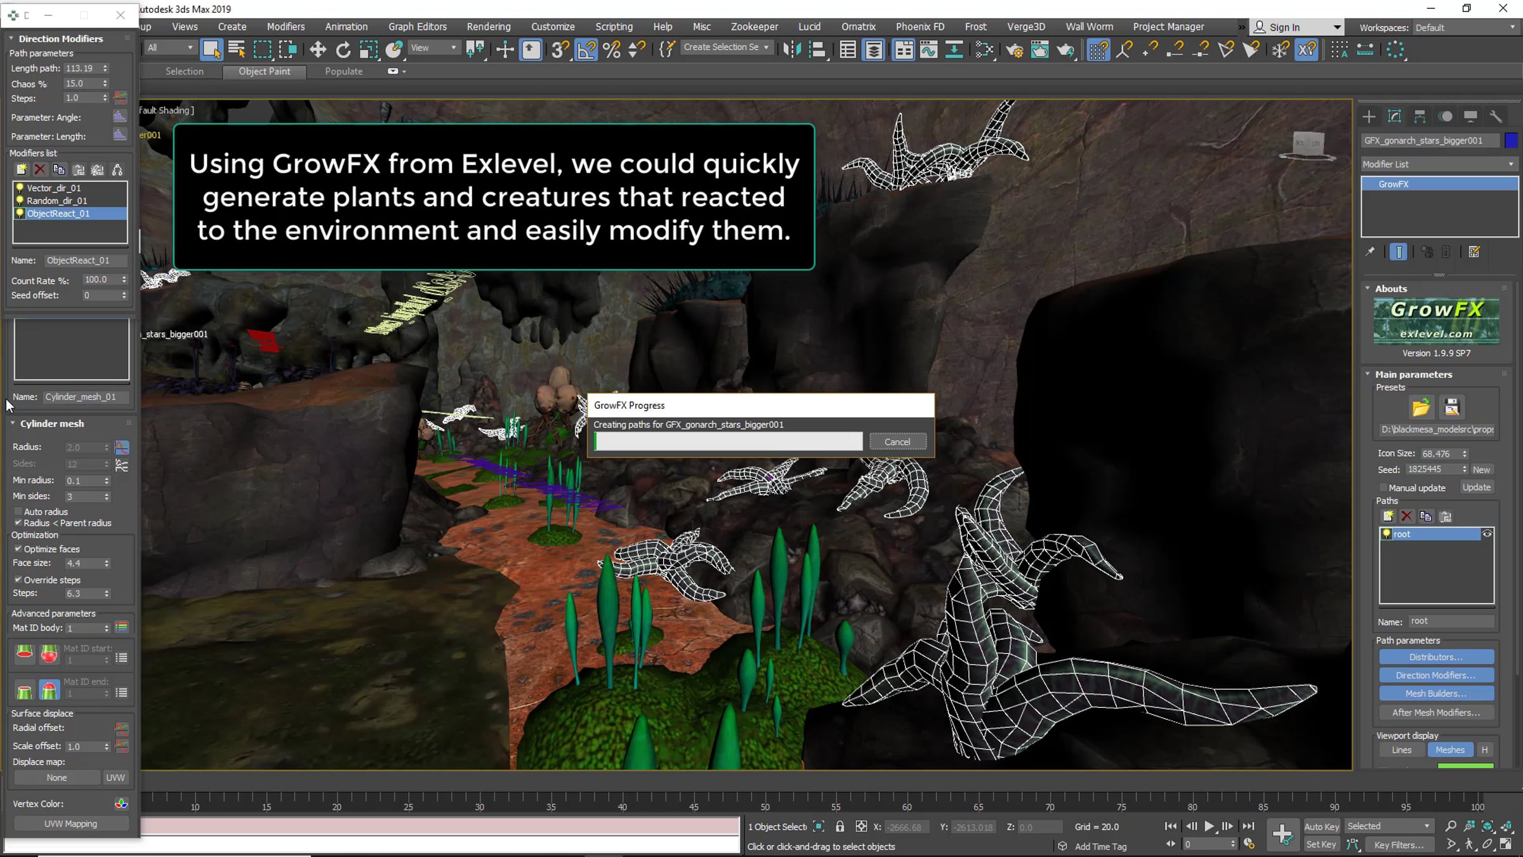Open the blue object color swatch
The width and height of the screenshot is (1523, 857).
1511,140
